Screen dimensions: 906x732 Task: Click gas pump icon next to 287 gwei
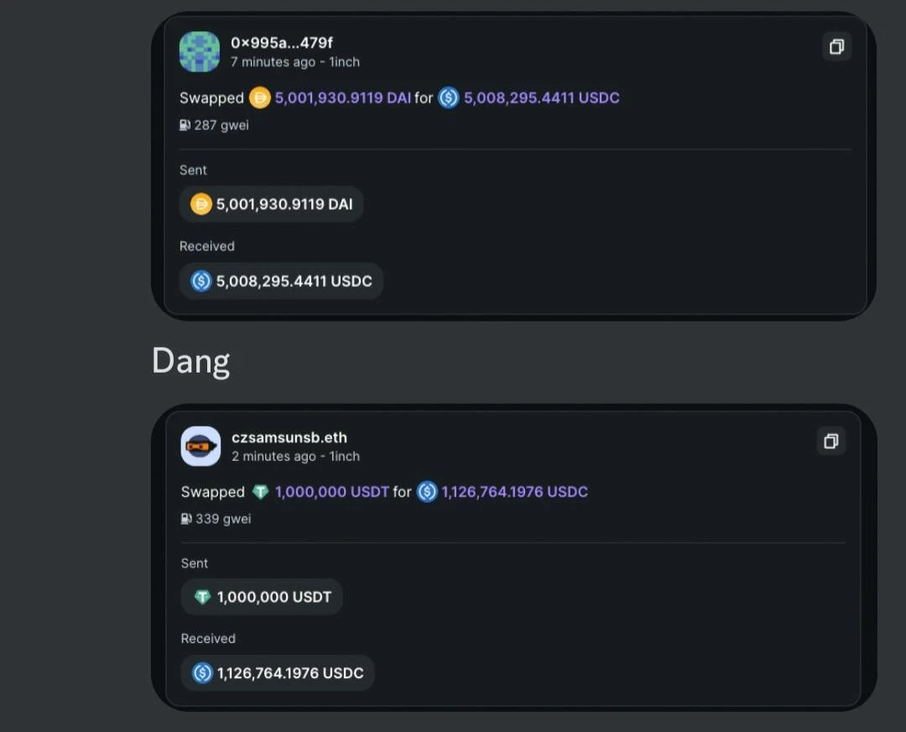click(185, 125)
